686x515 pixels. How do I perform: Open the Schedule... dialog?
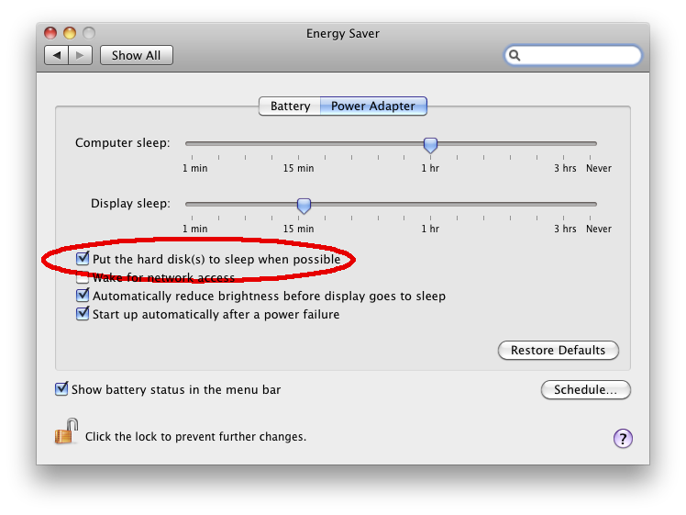tap(585, 390)
